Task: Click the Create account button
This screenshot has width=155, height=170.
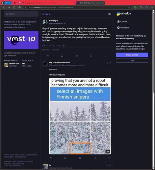Action: click(132, 55)
